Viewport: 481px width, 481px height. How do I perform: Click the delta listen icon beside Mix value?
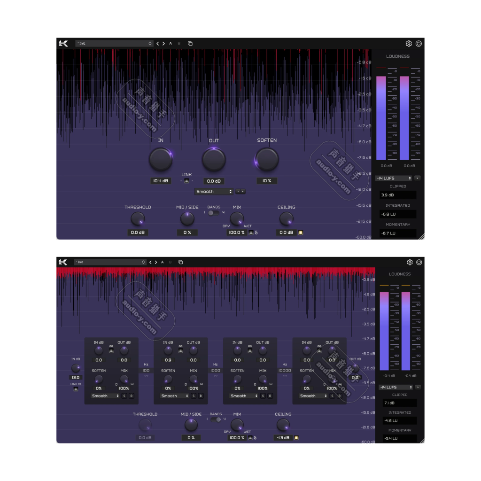[256, 233]
